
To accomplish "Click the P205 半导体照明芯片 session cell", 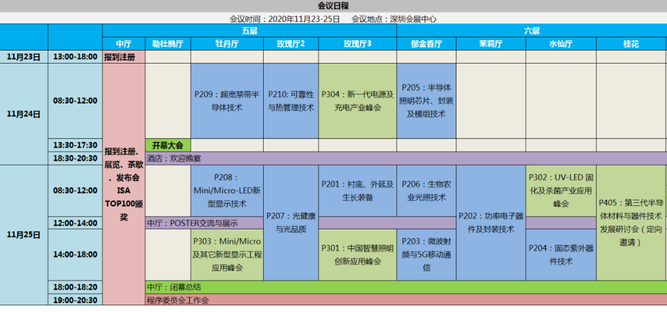I will pyautogui.click(x=426, y=101).
